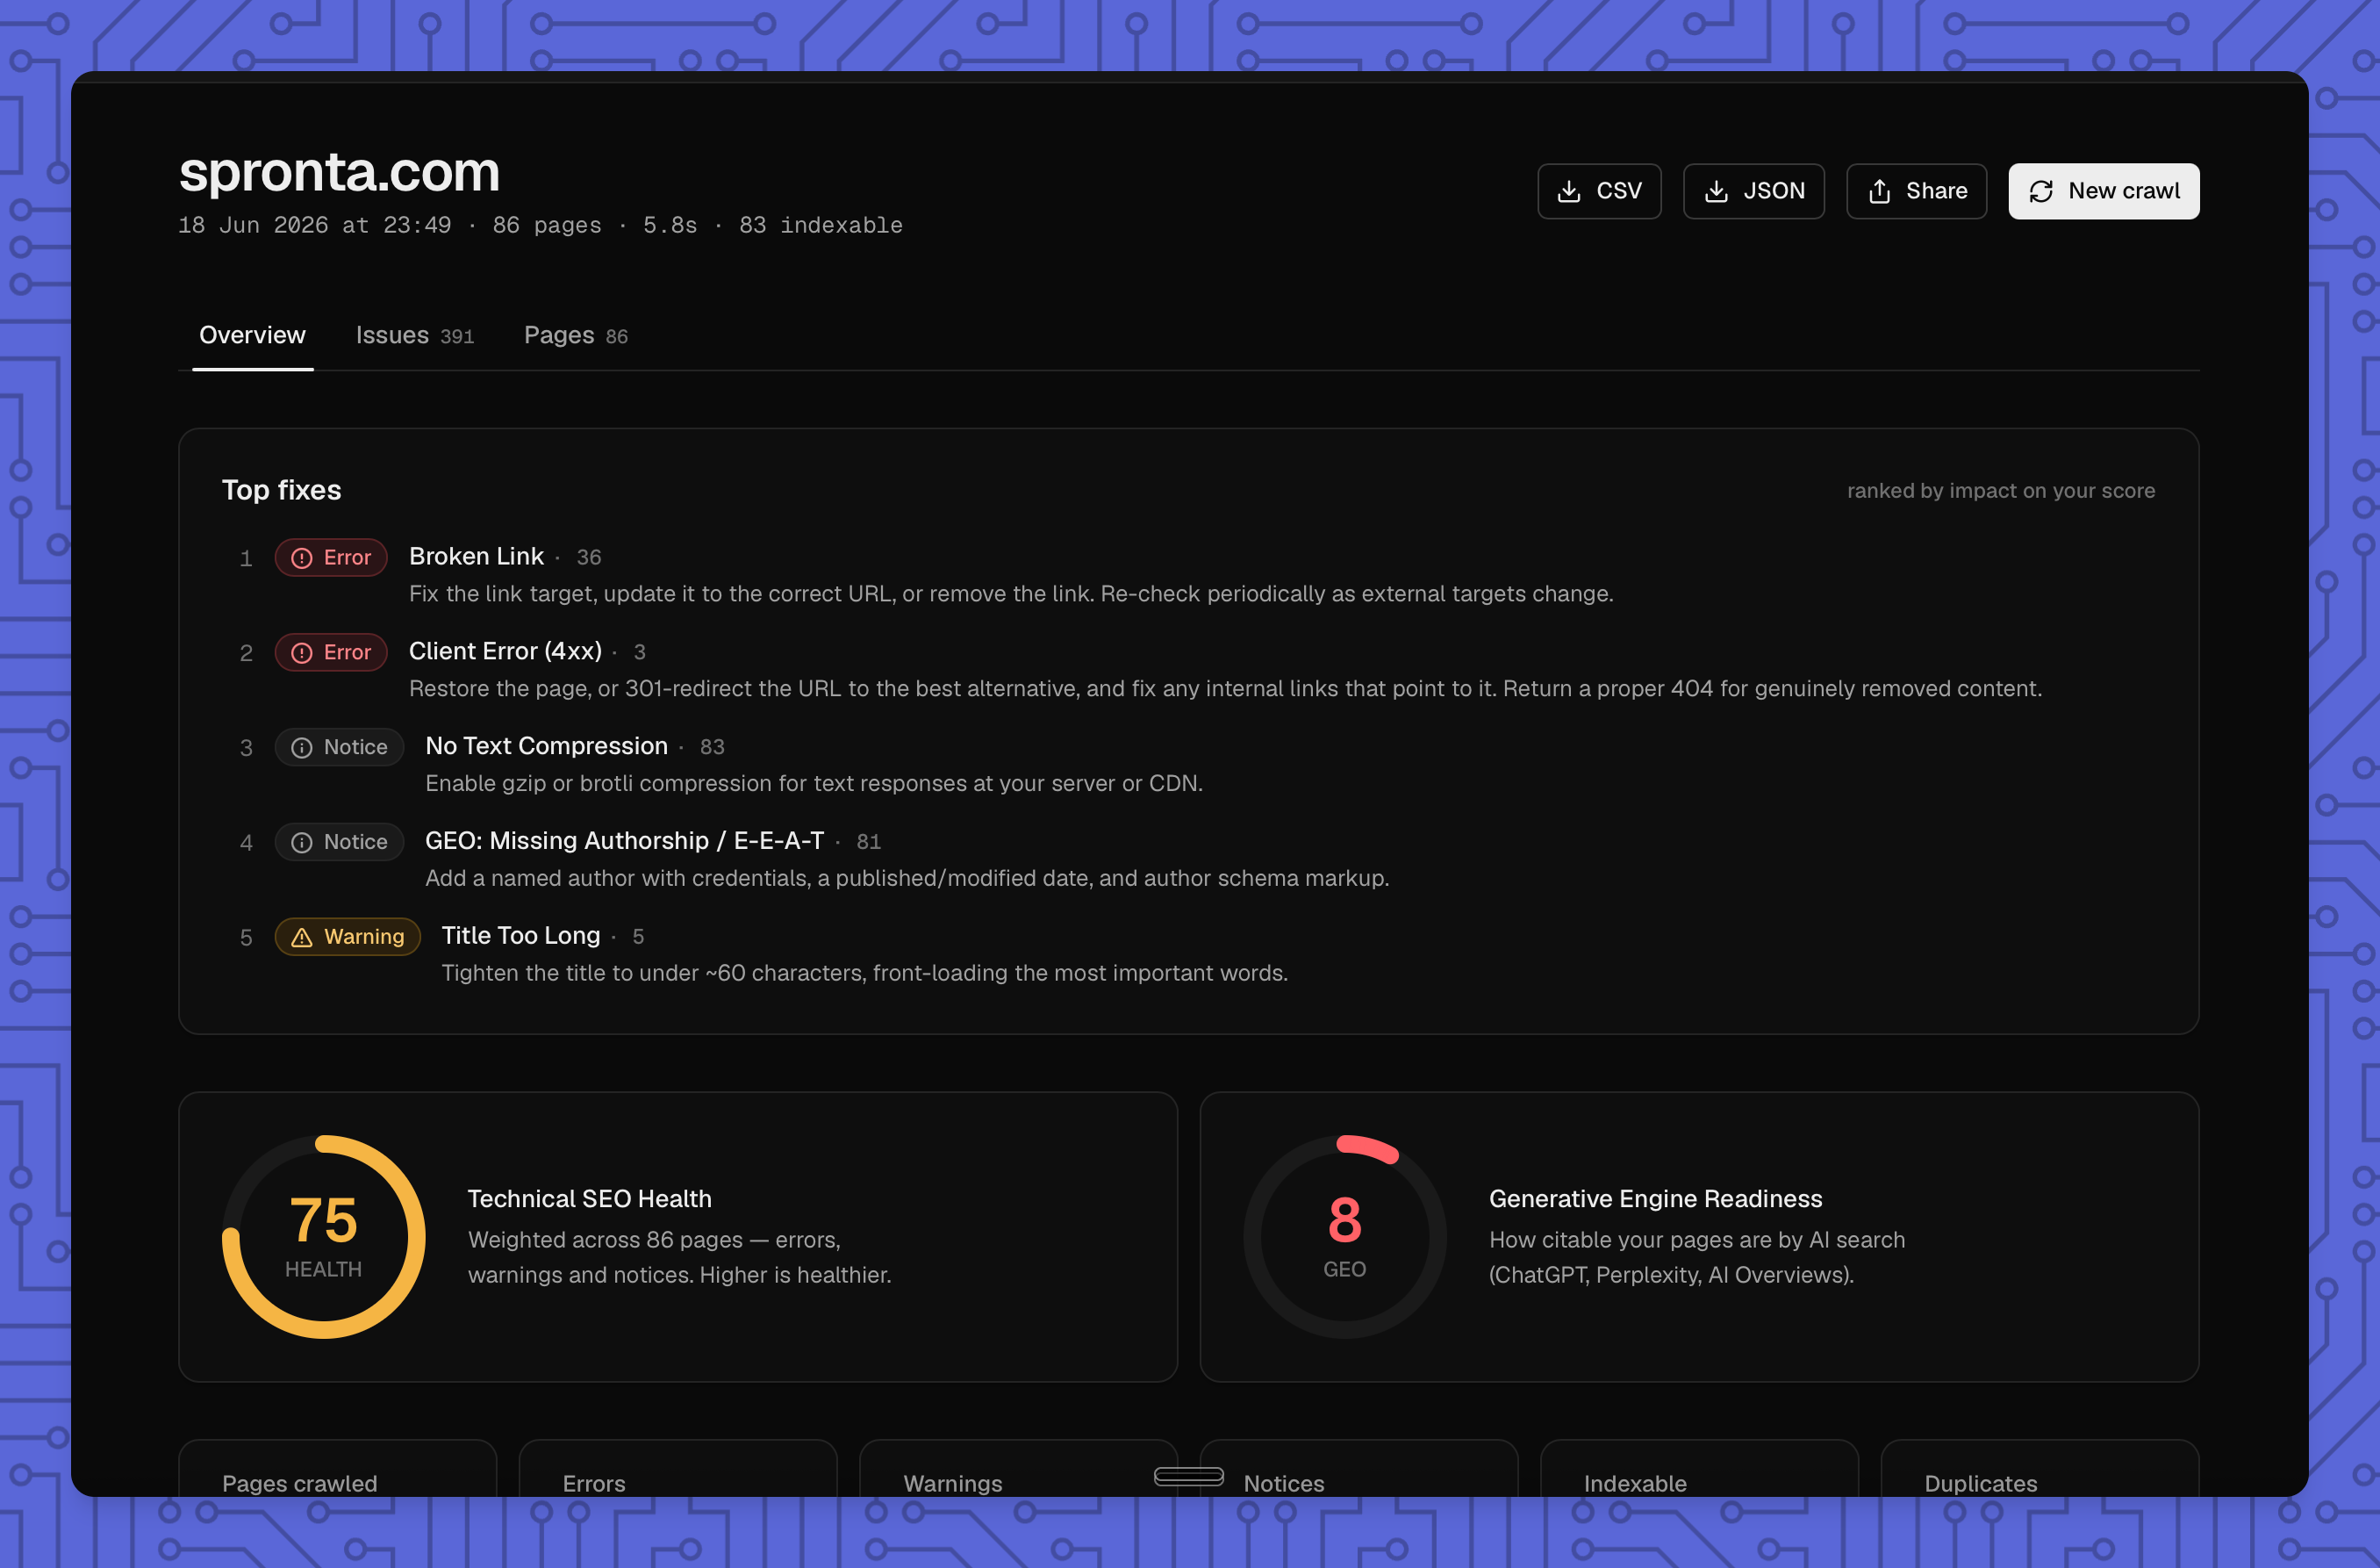Export the report as JSON
The height and width of the screenshot is (1568, 2380).
point(1753,191)
